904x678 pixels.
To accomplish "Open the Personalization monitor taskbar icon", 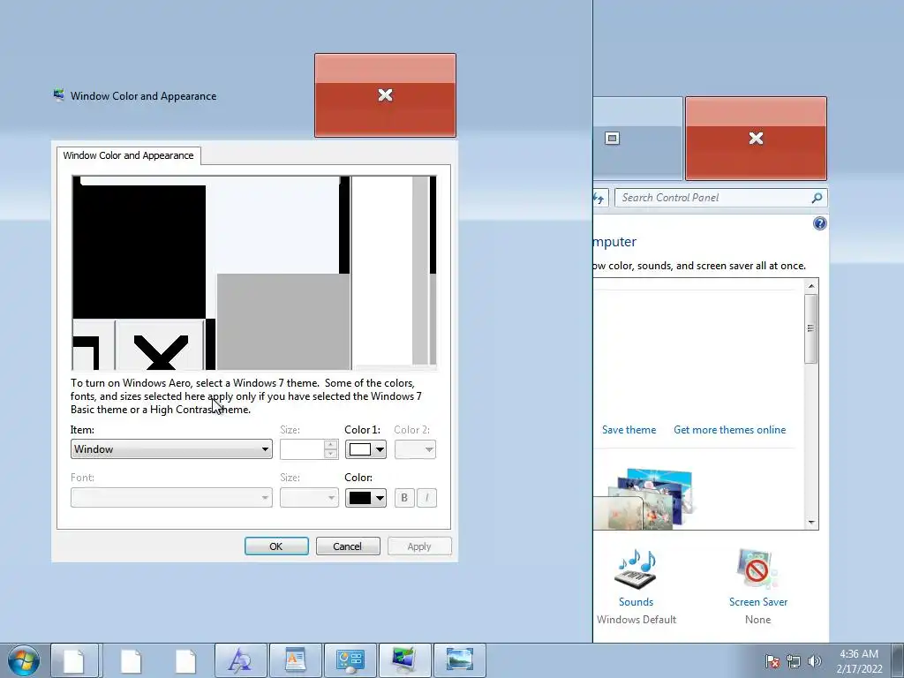I will (404, 660).
